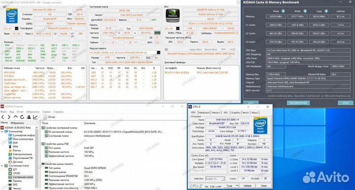Viewport: 355px width, 190px height.
Task: Click the Unknown Motherboard value in AIDA64 Extreme
Action: tap(97, 136)
